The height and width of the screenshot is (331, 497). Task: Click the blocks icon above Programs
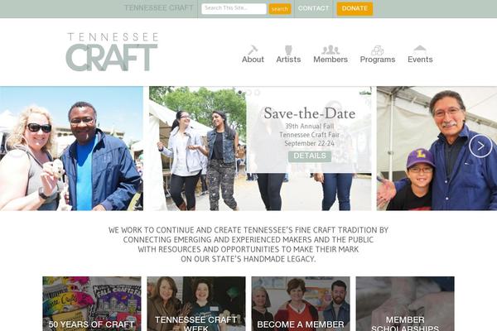(378, 50)
